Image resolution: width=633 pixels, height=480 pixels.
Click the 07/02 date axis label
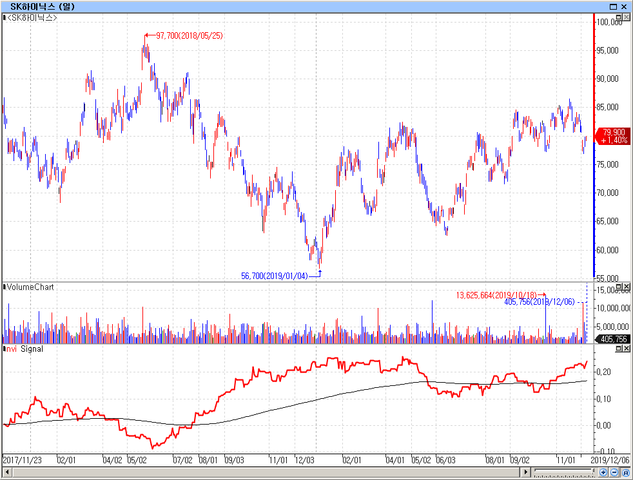[x=183, y=460]
